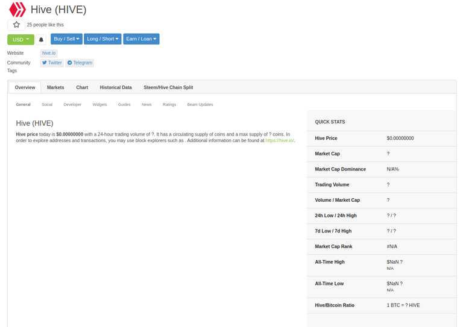Image resolution: width=463 pixels, height=327 pixels.
Task: Switch to the Markets tab
Action: [x=55, y=87]
